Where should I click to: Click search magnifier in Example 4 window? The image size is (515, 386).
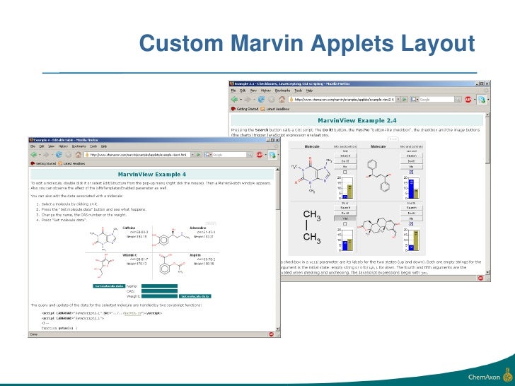pos(250,155)
